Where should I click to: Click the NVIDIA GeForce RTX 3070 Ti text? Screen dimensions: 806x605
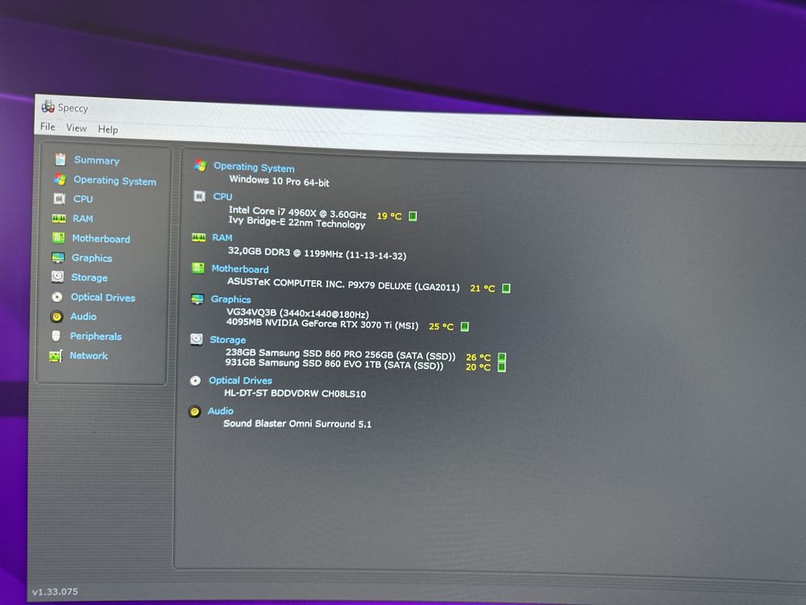(x=322, y=323)
